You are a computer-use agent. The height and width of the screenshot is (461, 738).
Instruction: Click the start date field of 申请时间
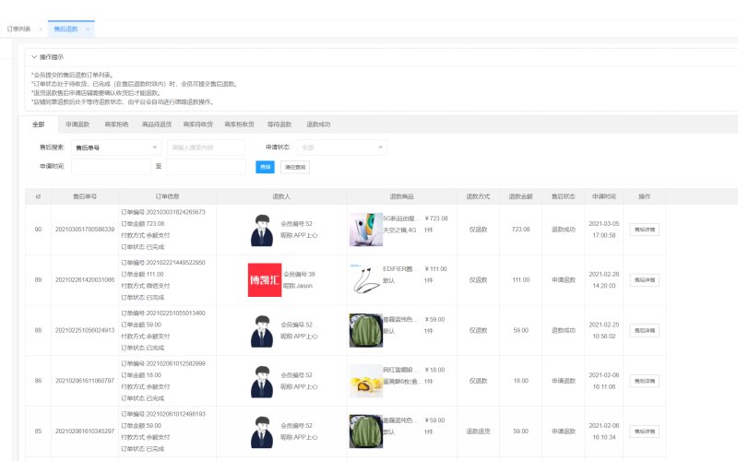pyautogui.click(x=111, y=167)
